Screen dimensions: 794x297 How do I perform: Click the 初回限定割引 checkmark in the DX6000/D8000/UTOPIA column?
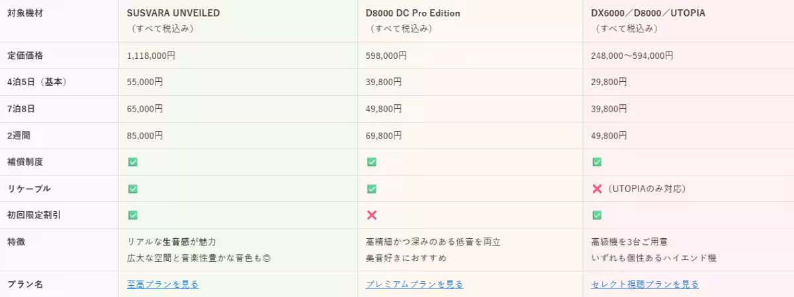click(x=596, y=215)
